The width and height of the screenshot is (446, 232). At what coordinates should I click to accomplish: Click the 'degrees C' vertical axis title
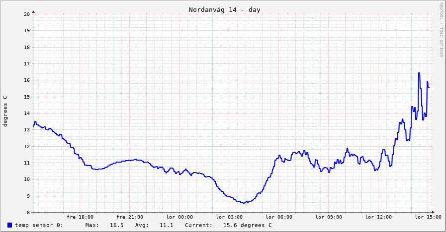coord(5,111)
